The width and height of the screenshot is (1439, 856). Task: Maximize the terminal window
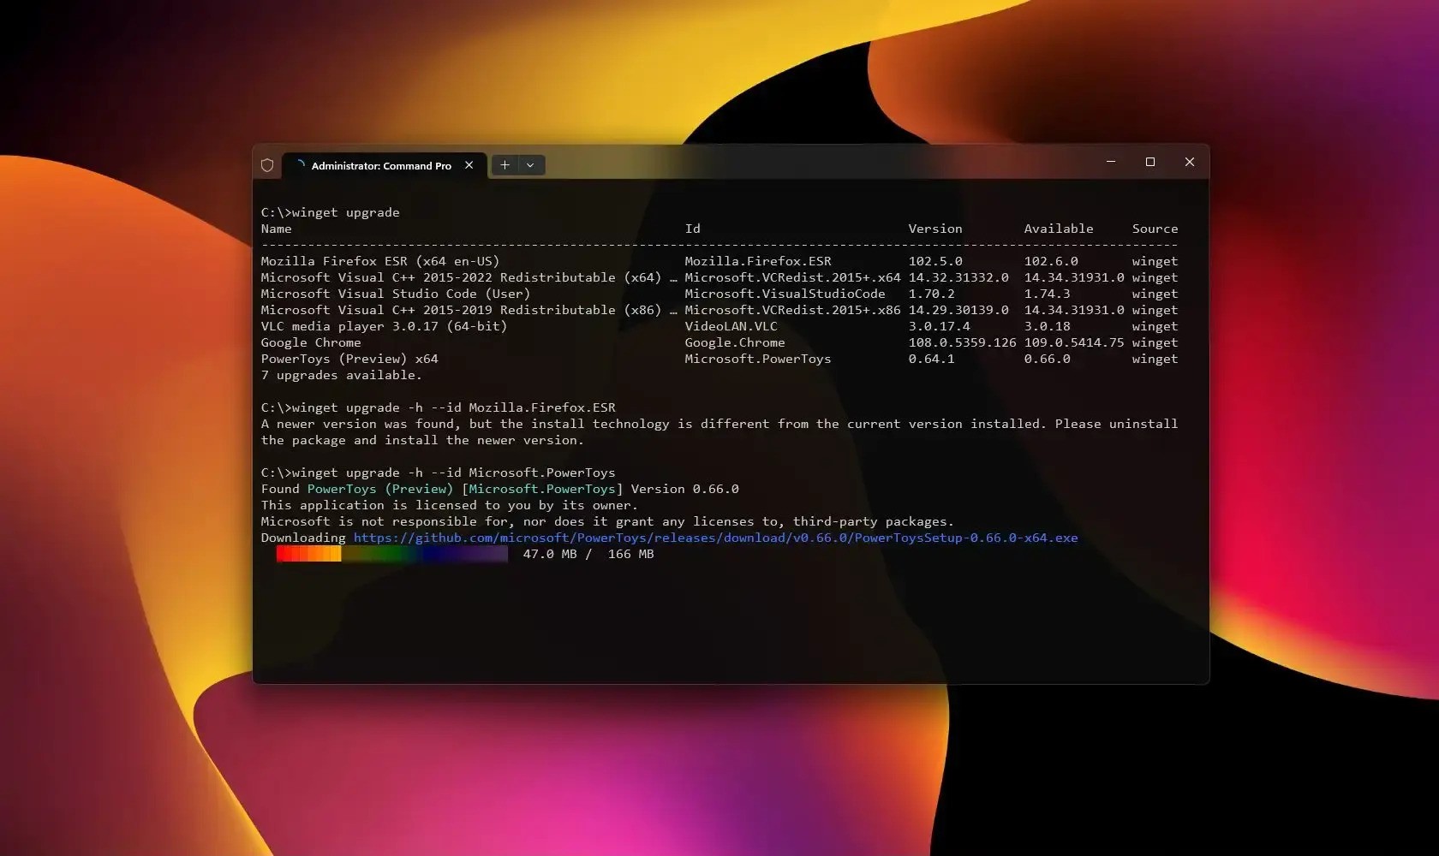pos(1150,162)
